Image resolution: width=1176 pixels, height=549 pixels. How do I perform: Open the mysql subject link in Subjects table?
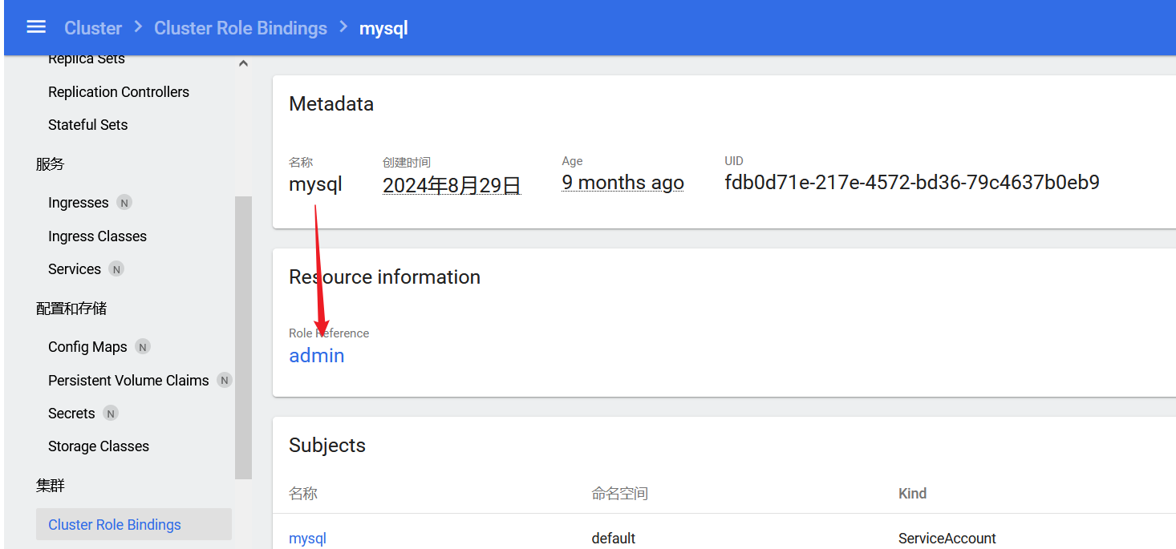(307, 539)
